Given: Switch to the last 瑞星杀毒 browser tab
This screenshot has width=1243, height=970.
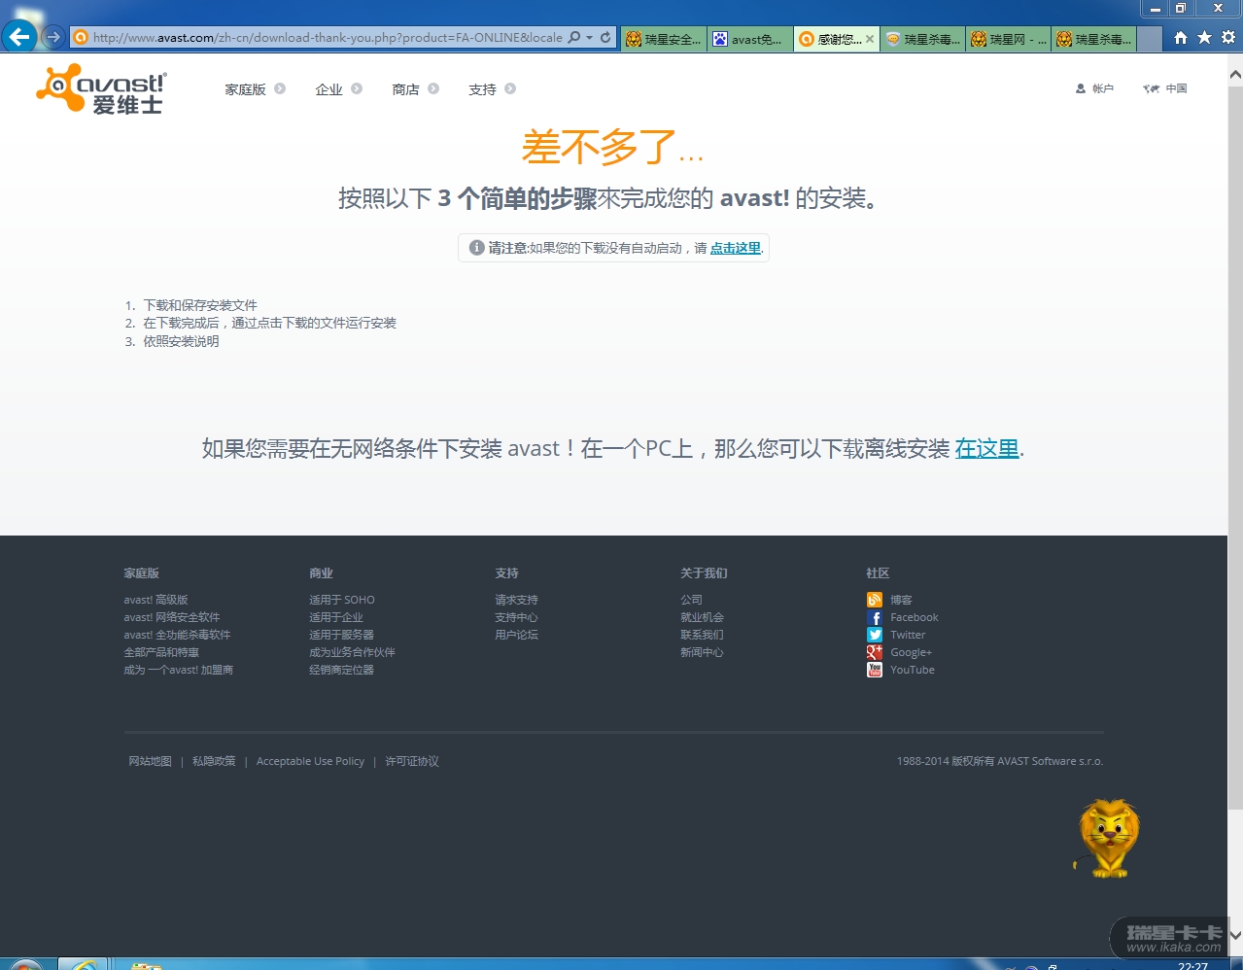Looking at the screenshot, I should pyautogui.click(x=1093, y=39).
